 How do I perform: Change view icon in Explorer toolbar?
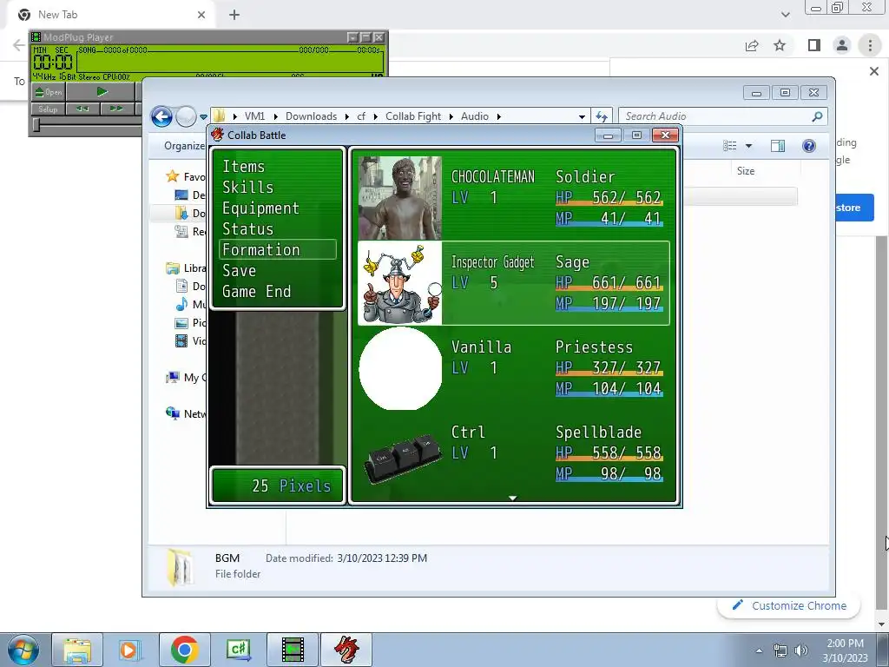pos(729,146)
